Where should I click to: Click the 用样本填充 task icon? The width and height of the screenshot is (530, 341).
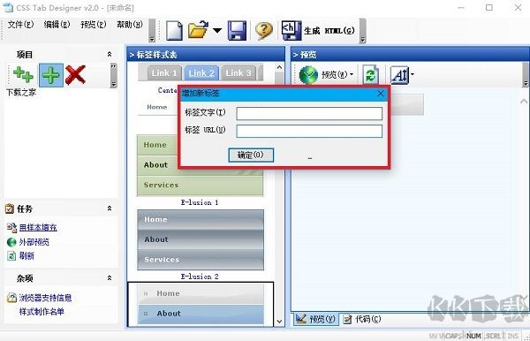point(11,227)
